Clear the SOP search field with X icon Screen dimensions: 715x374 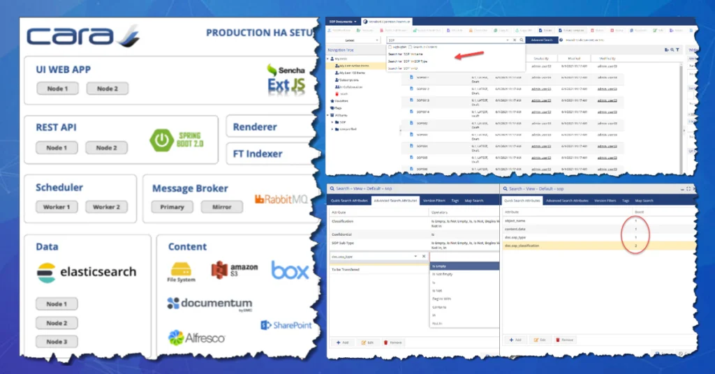(x=515, y=40)
